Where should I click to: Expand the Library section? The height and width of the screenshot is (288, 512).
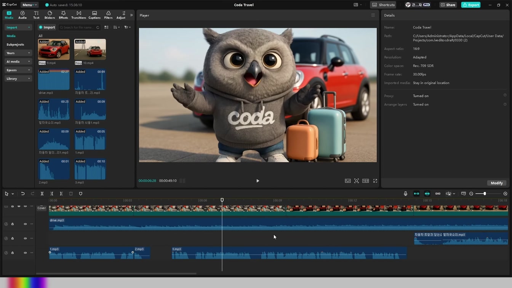pos(18,78)
